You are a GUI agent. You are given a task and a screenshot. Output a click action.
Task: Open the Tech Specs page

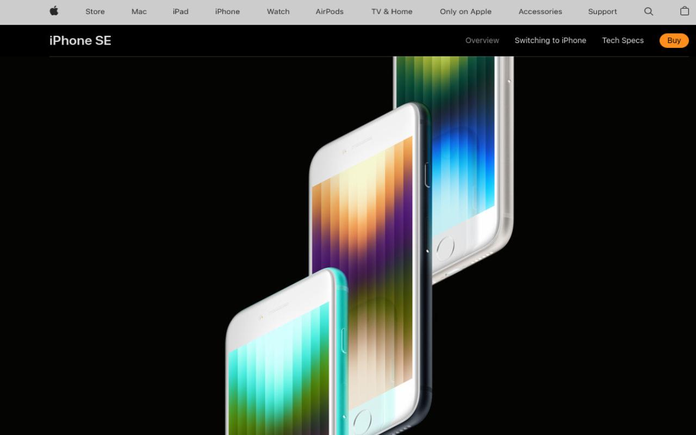[623, 40]
